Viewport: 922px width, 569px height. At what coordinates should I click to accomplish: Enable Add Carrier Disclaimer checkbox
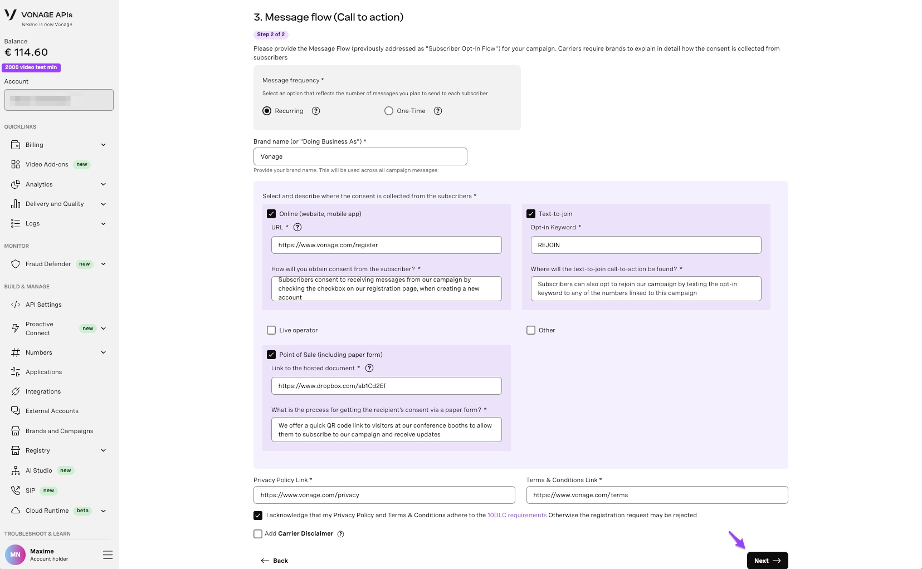258,534
